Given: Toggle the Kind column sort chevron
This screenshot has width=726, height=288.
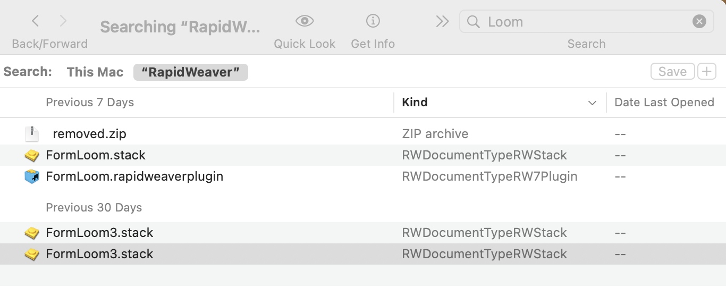Looking at the screenshot, I should (593, 103).
